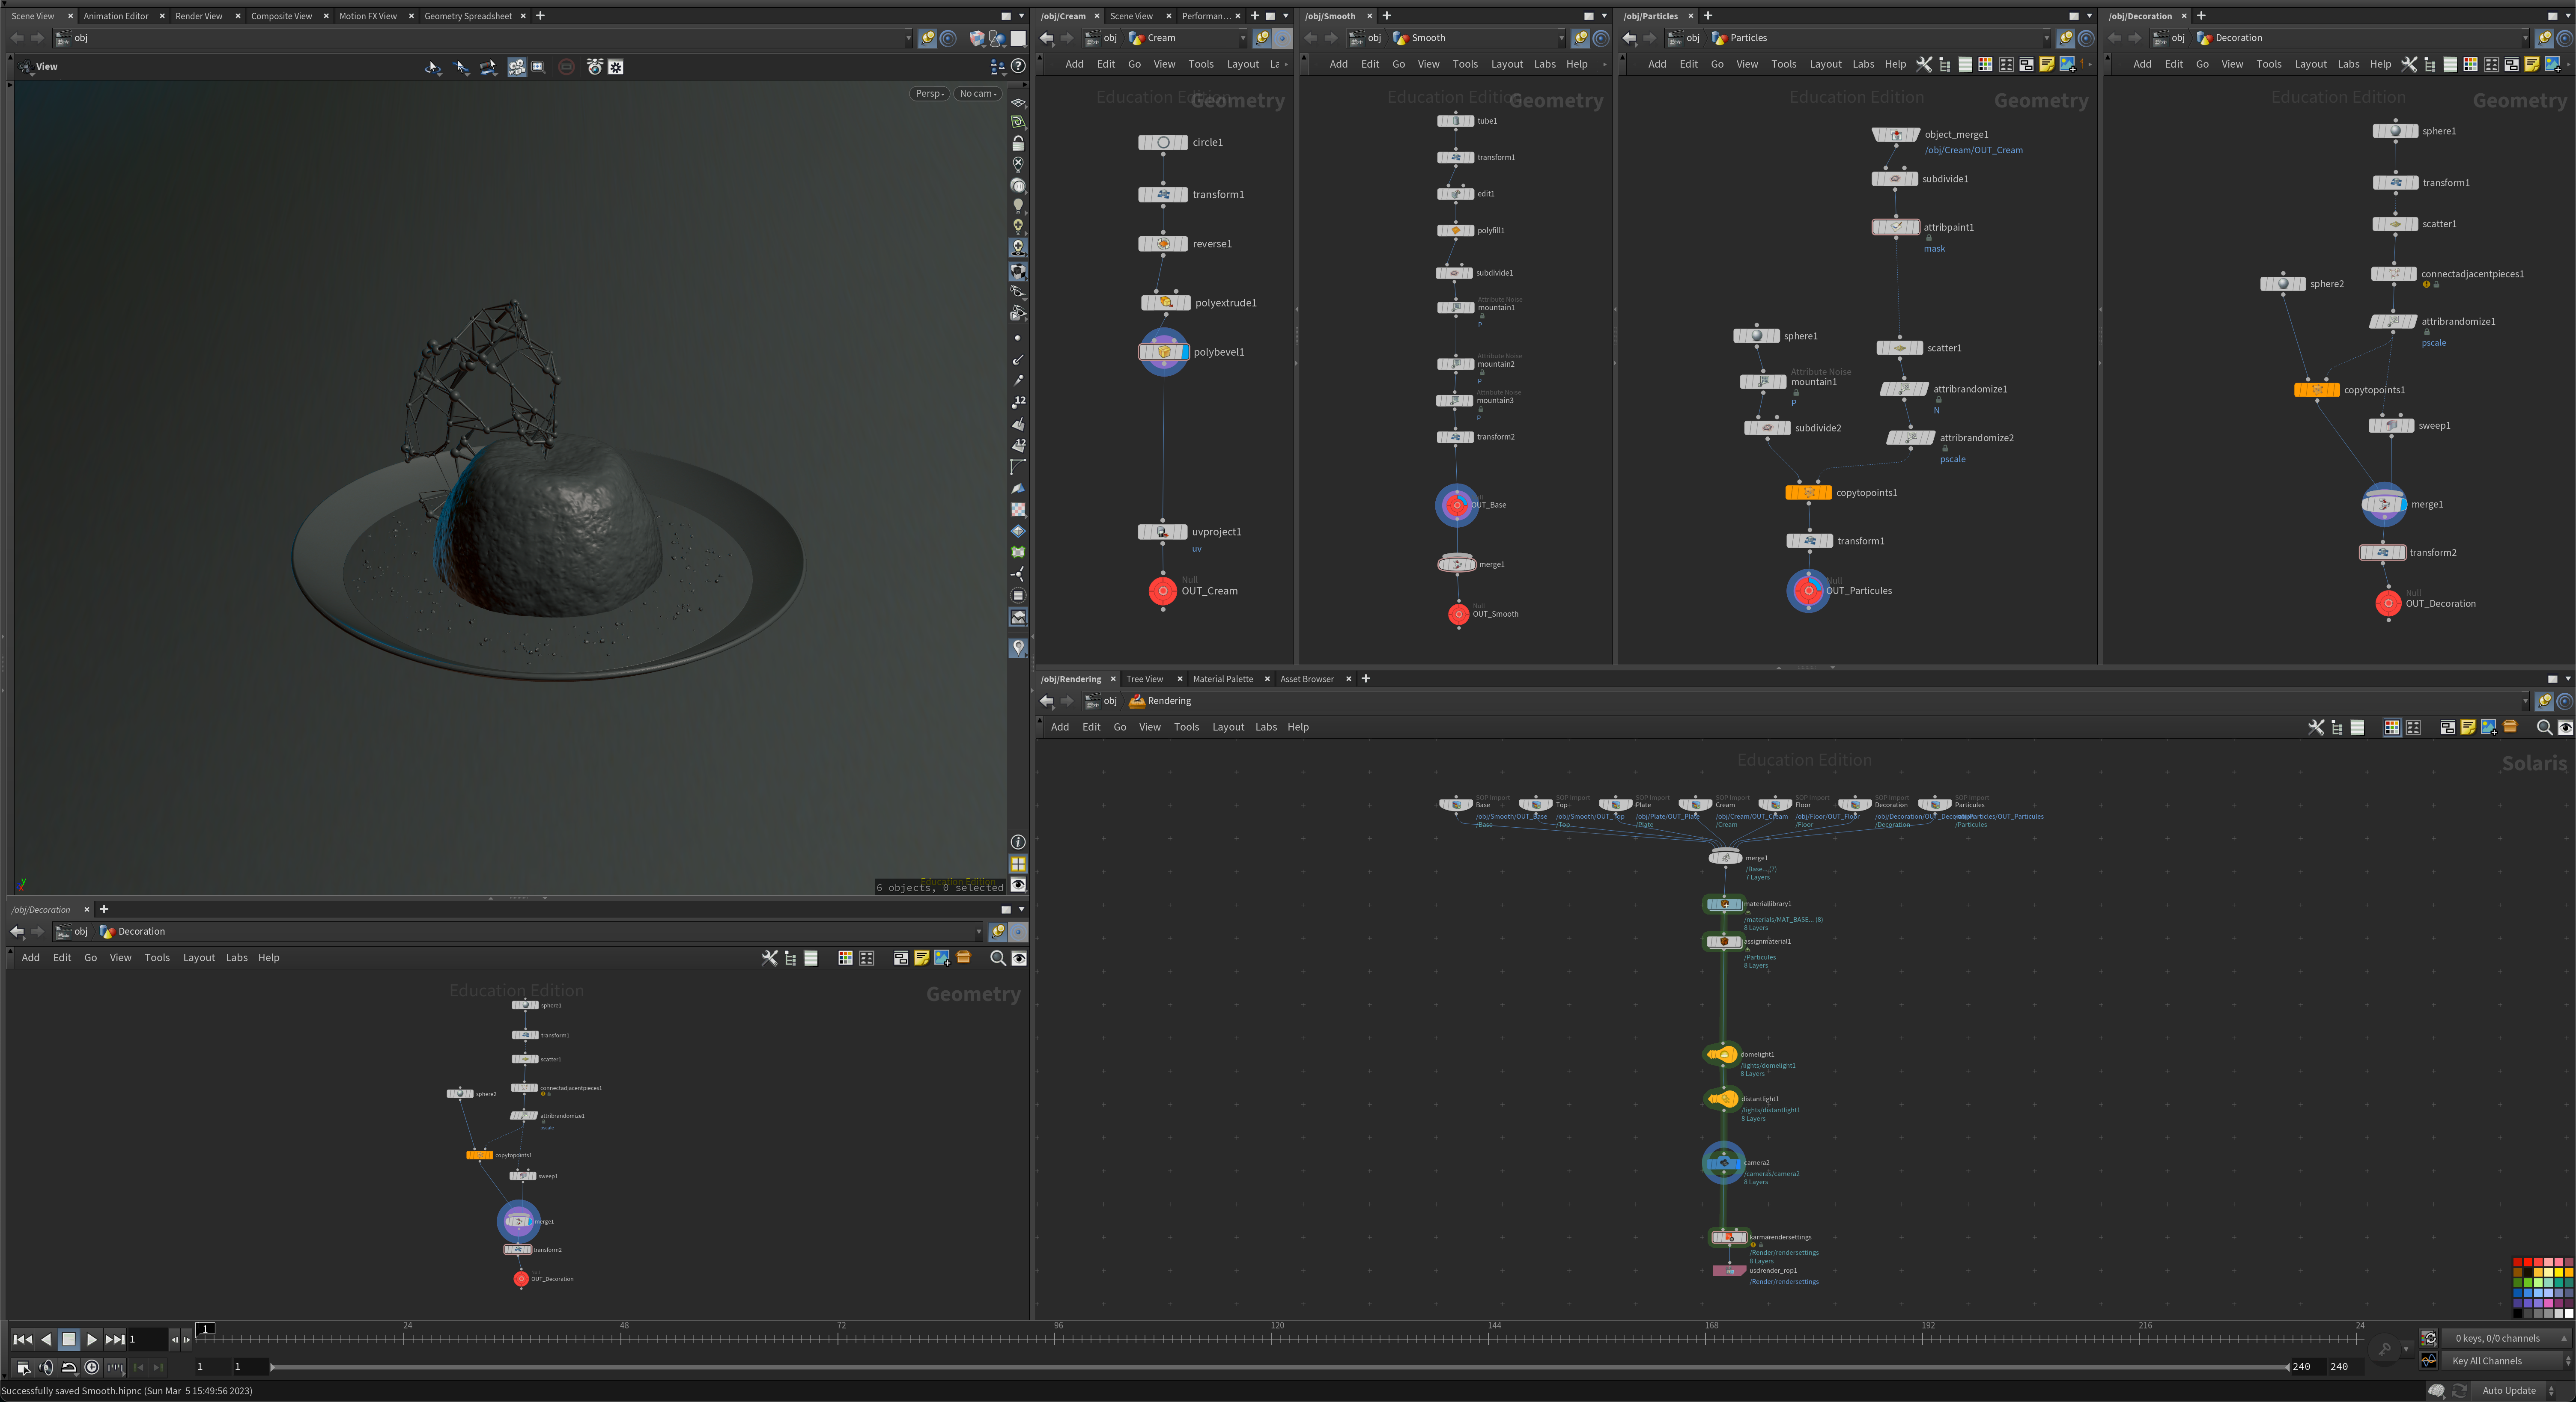Click the play forward button
The height and width of the screenshot is (1402, 2576).
coord(91,1339)
